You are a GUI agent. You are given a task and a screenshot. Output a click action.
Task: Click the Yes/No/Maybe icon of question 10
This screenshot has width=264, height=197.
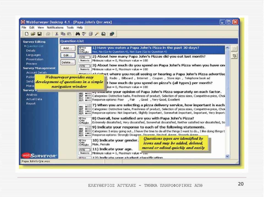point(85,142)
